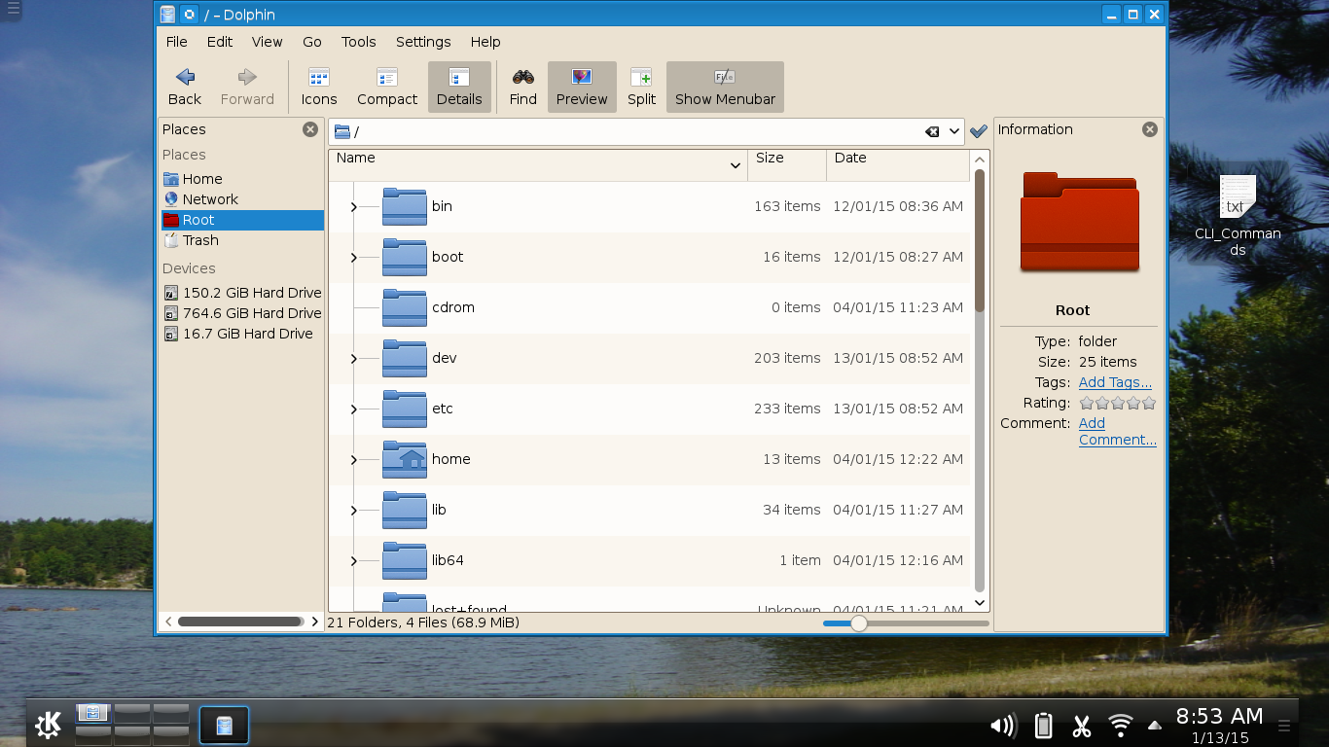Click the Add Tags link
This screenshot has width=1329, height=747.
point(1115,382)
